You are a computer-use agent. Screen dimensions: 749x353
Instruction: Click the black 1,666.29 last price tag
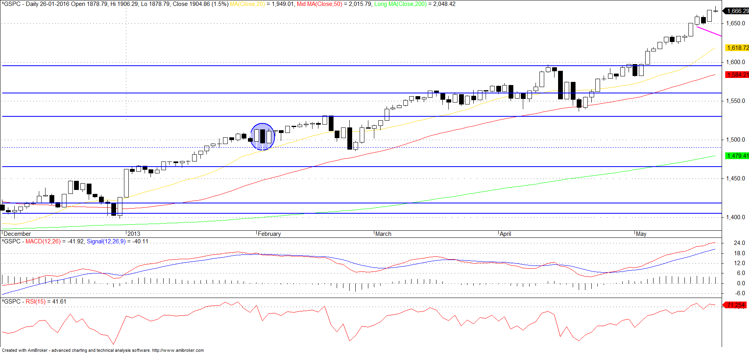(x=737, y=11)
